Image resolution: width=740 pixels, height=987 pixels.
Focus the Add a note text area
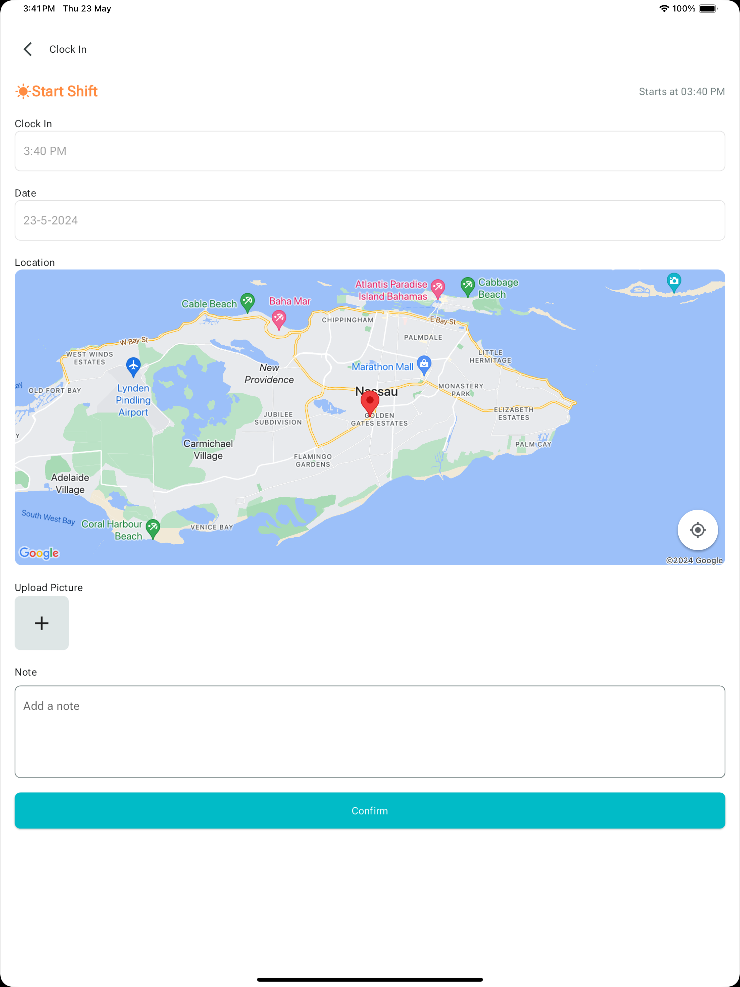point(370,732)
